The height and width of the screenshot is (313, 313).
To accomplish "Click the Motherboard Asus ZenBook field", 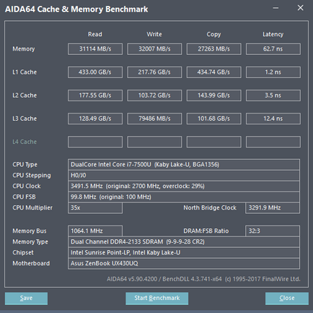I will click(184, 263).
